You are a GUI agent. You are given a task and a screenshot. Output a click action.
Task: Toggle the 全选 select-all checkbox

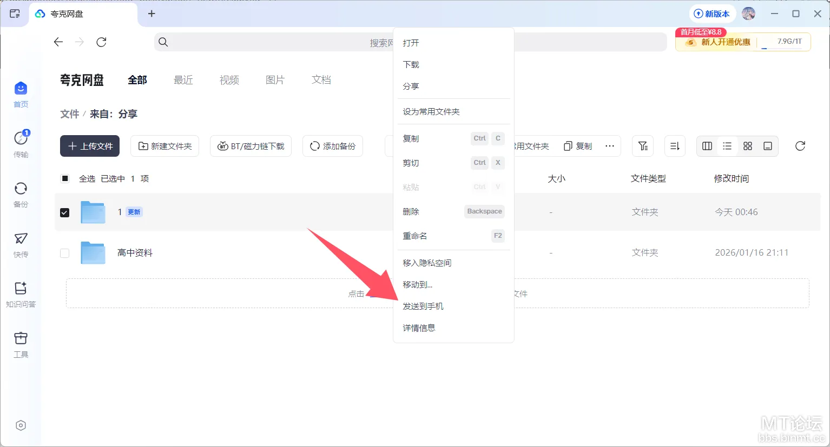point(65,178)
